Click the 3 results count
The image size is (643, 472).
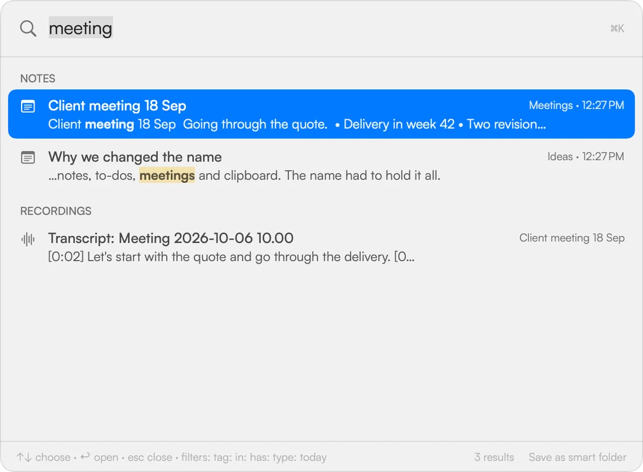[x=494, y=457]
